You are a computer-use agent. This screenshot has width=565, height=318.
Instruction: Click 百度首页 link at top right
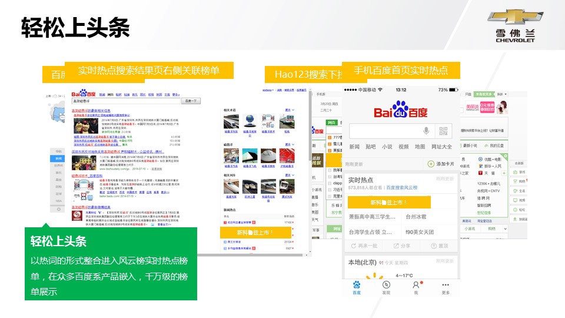(301, 90)
